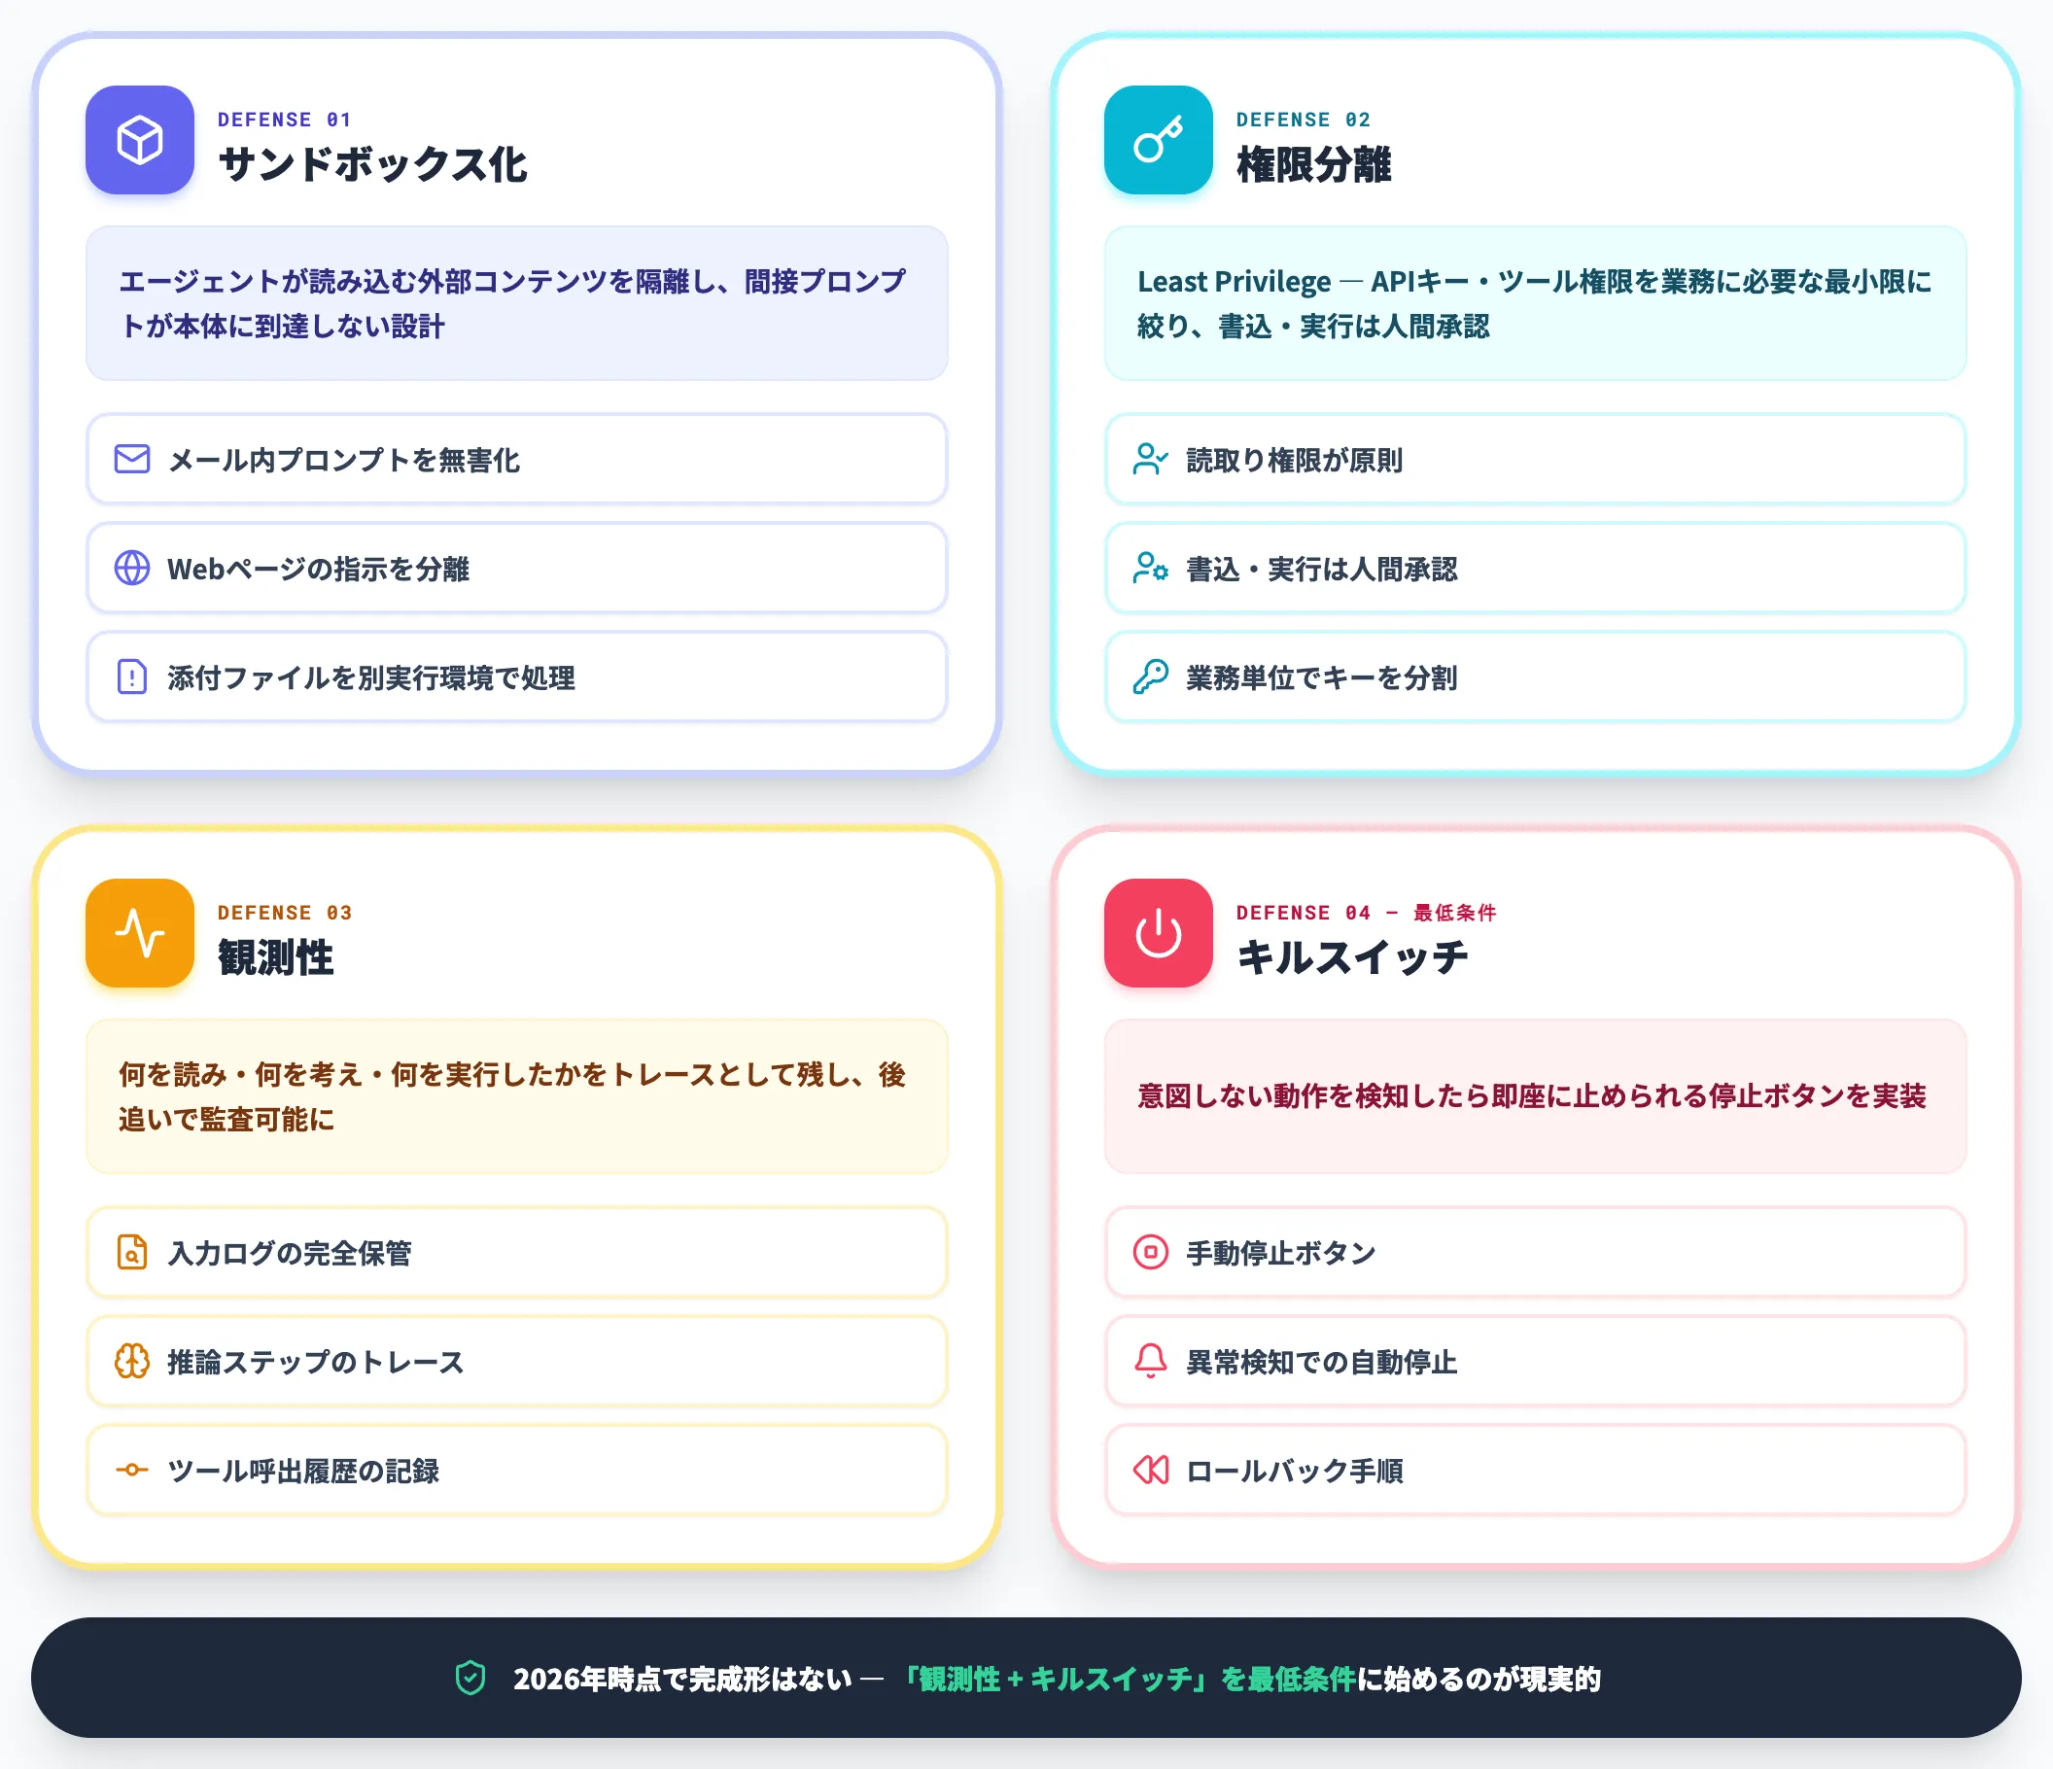Screen dimensions: 2053x1769
Task: Click the file search icon by 入力ログ
Action: pyautogui.click(x=132, y=1253)
